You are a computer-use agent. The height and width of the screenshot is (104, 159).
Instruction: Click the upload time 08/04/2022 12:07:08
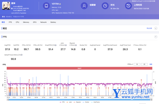141,9
